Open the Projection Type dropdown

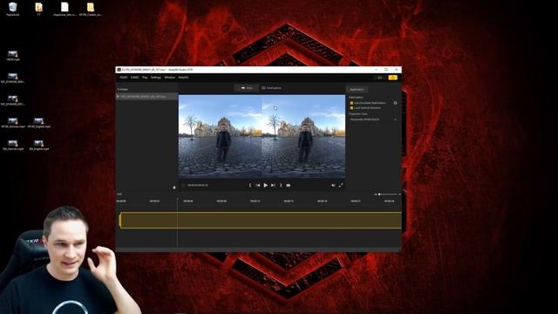[x=373, y=119]
